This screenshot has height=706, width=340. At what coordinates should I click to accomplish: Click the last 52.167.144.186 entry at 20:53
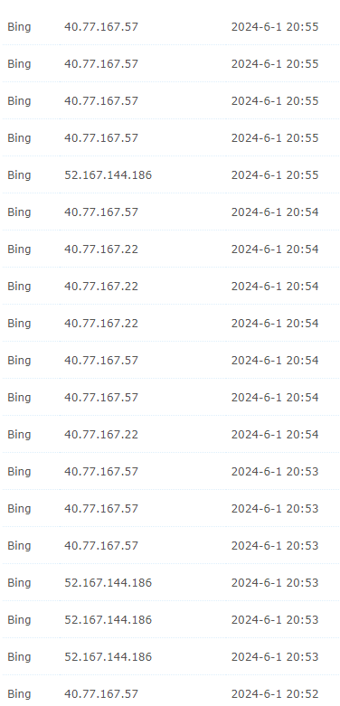(109, 657)
